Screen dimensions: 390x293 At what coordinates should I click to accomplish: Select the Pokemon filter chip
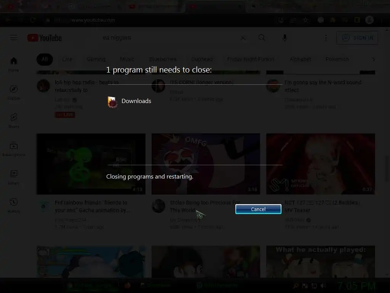coord(337,59)
